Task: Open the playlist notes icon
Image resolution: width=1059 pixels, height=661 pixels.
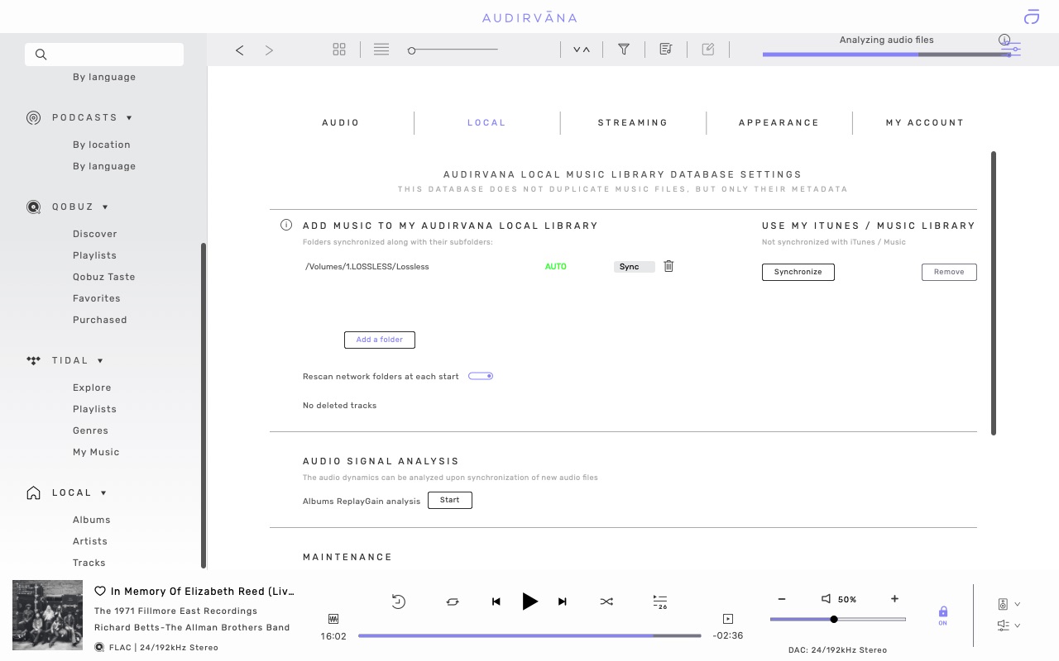Action: pyautogui.click(x=666, y=50)
